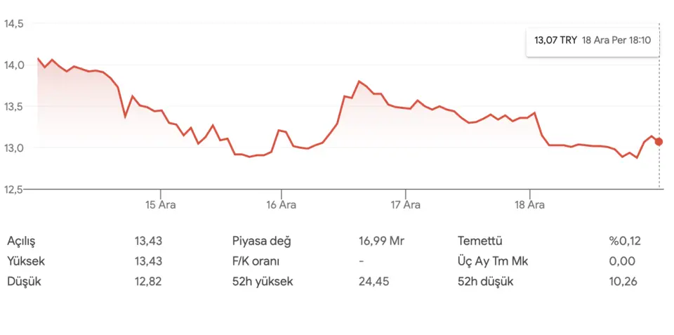
Task: Click the F/K oranı label
Action: [x=256, y=261]
